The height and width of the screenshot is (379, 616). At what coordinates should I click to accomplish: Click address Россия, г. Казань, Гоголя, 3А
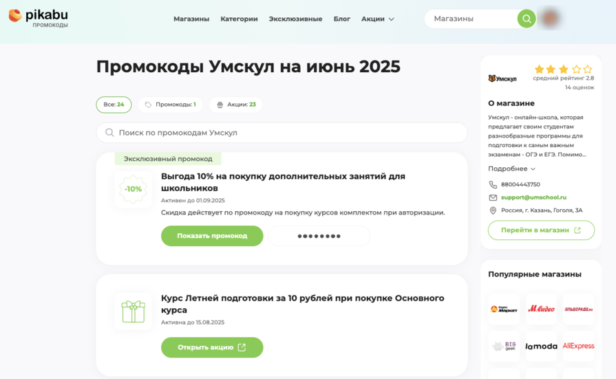tap(542, 210)
